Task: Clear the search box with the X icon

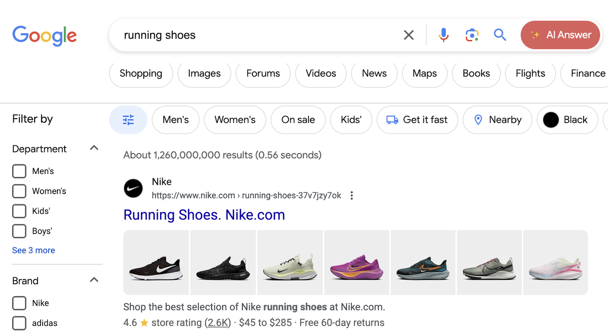Action: pos(408,35)
